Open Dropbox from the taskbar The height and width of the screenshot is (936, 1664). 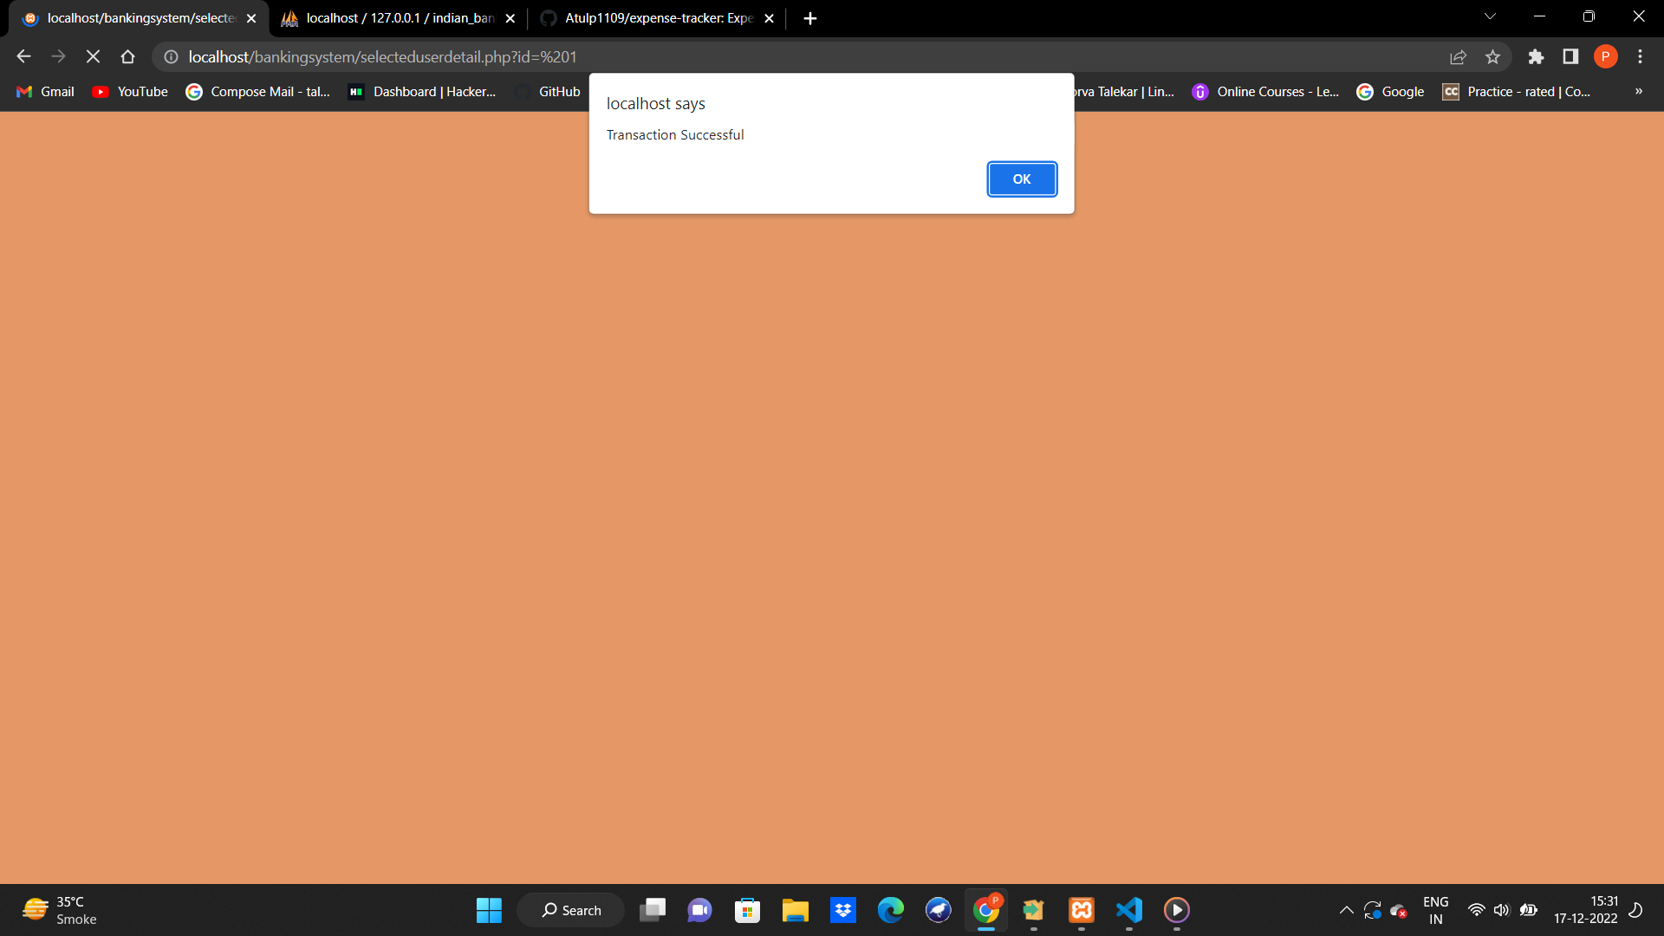842,910
